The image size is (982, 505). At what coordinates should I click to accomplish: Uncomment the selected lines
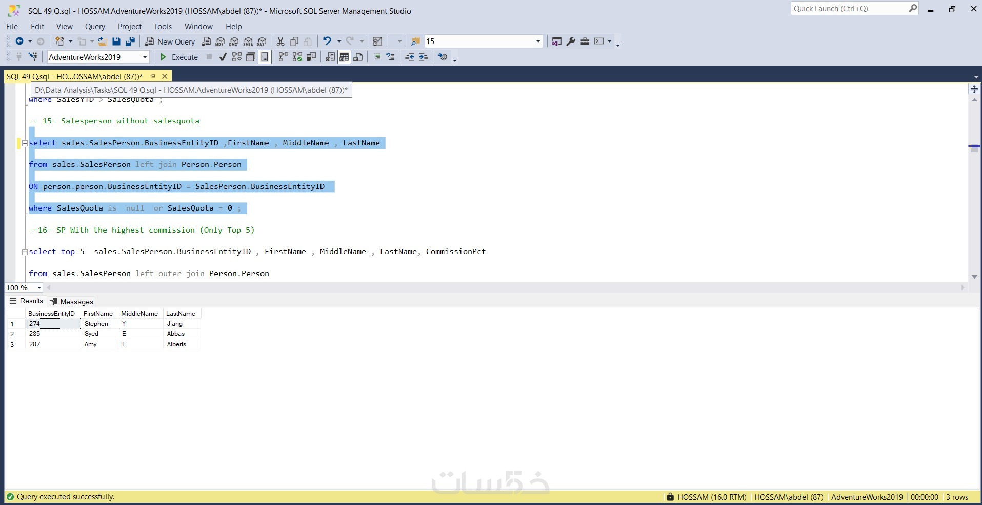pos(391,57)
